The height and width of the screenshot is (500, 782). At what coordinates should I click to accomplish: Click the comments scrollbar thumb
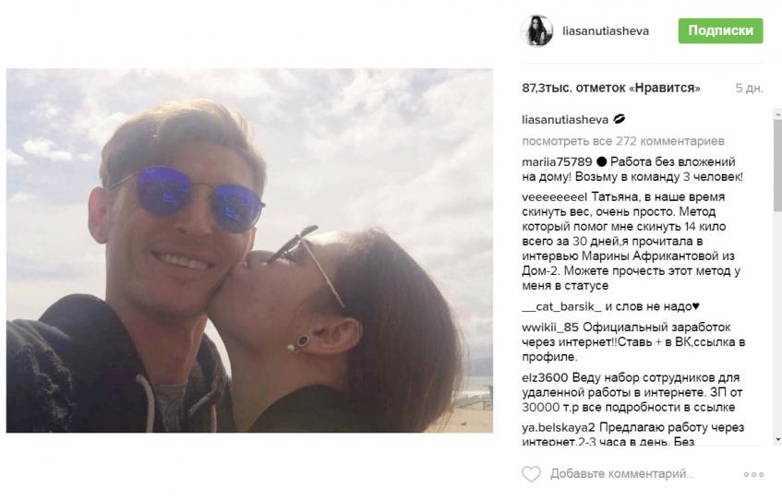pyautogui.click(x=777, y=164)
